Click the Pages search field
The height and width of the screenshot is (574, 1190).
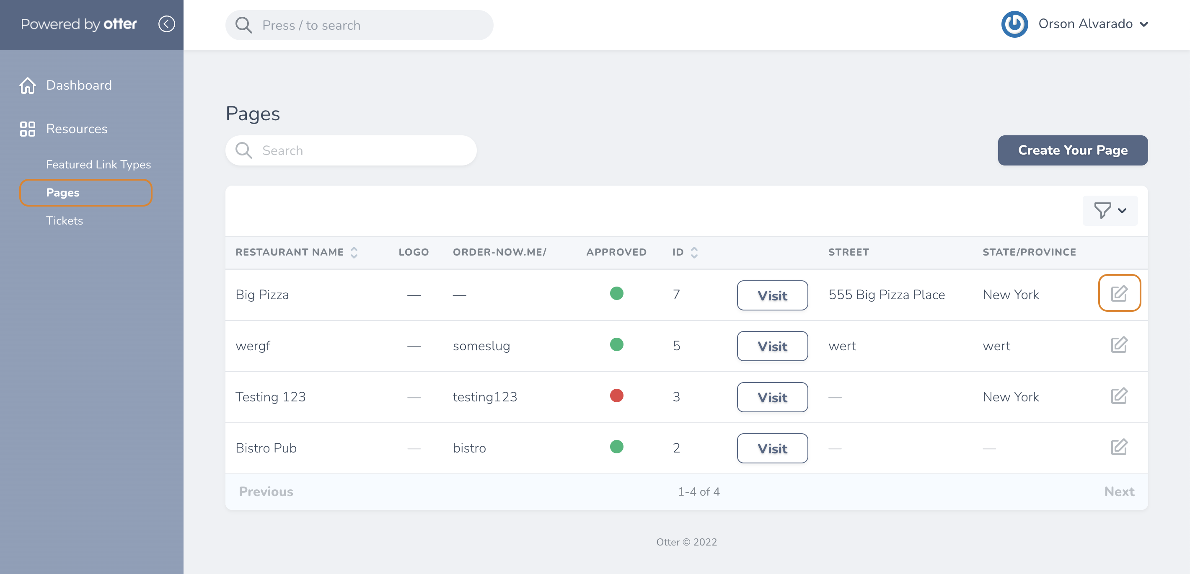351,150
